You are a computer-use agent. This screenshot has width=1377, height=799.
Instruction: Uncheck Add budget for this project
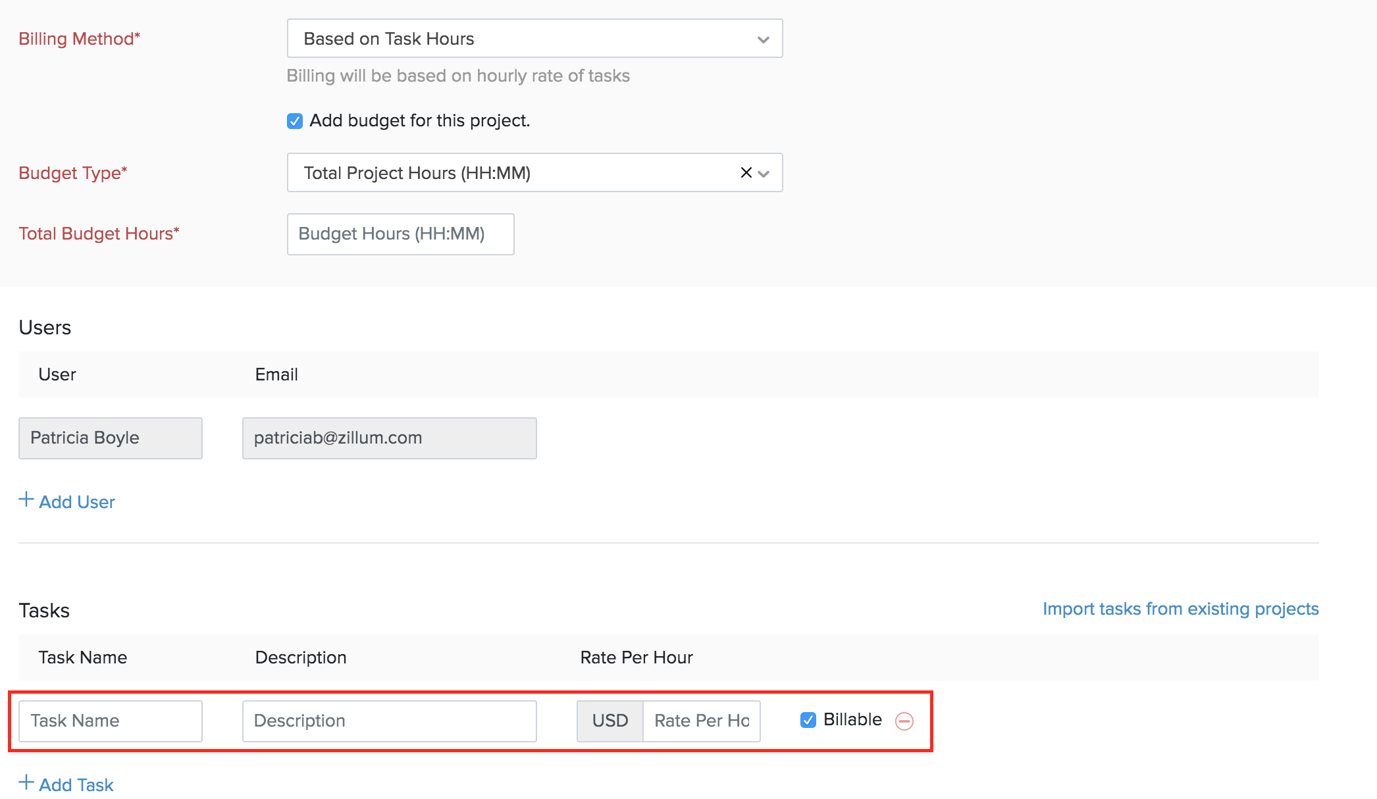click(295, 121)
